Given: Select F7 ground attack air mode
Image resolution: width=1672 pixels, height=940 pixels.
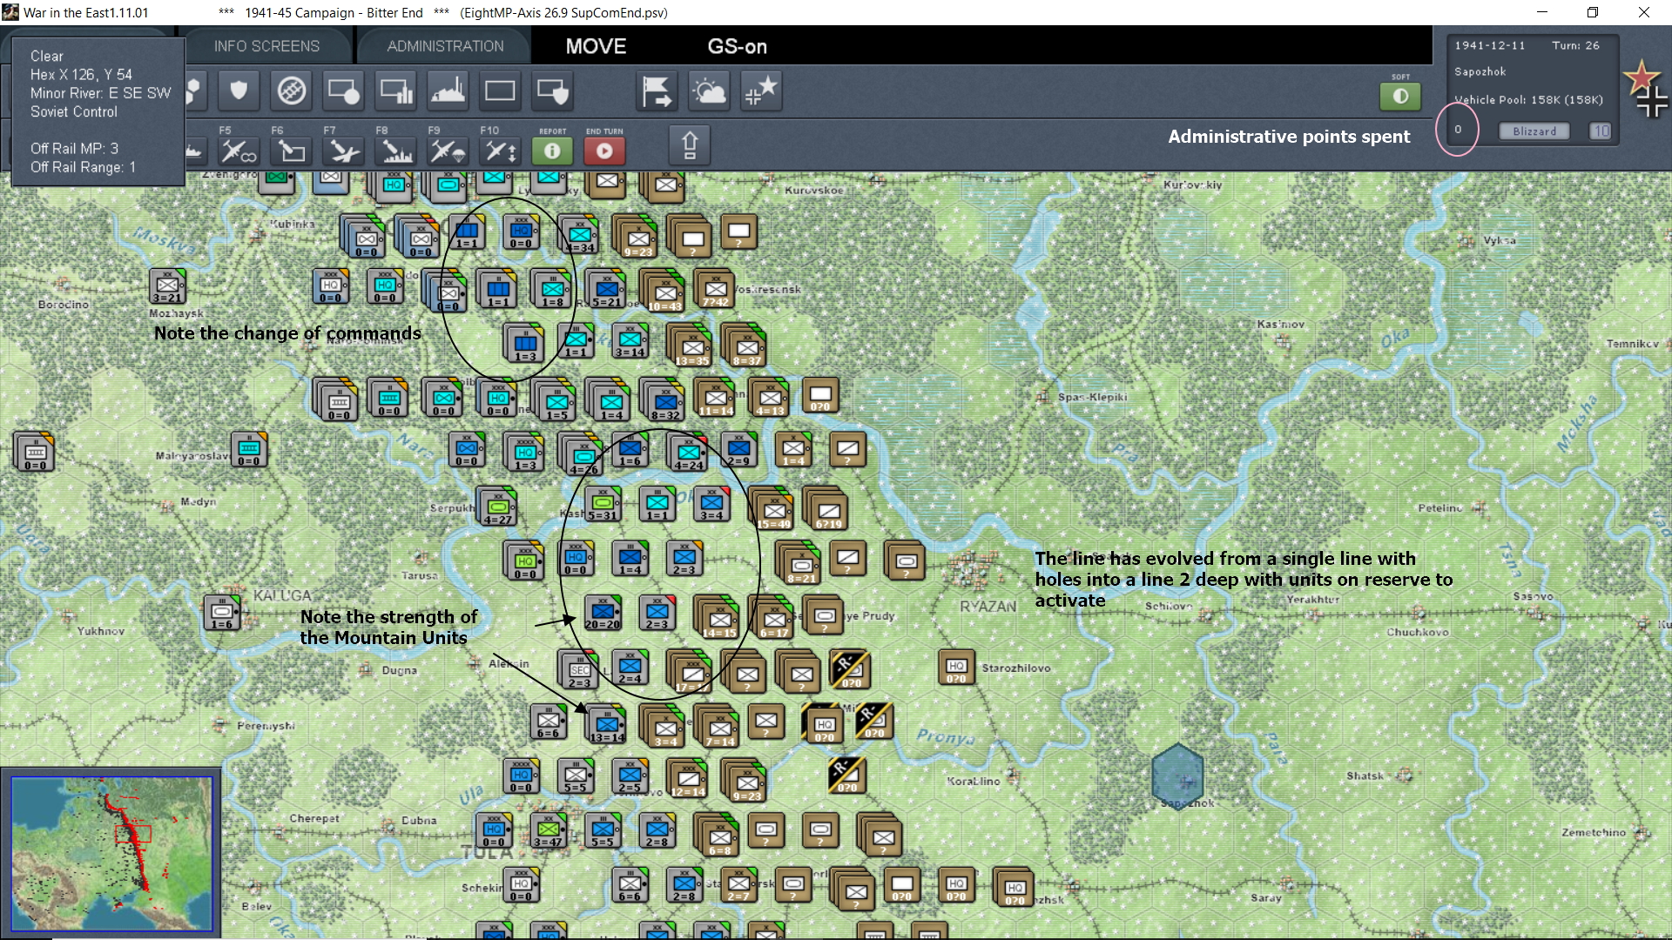Looking at the screenshot, I should click(342, 151).
